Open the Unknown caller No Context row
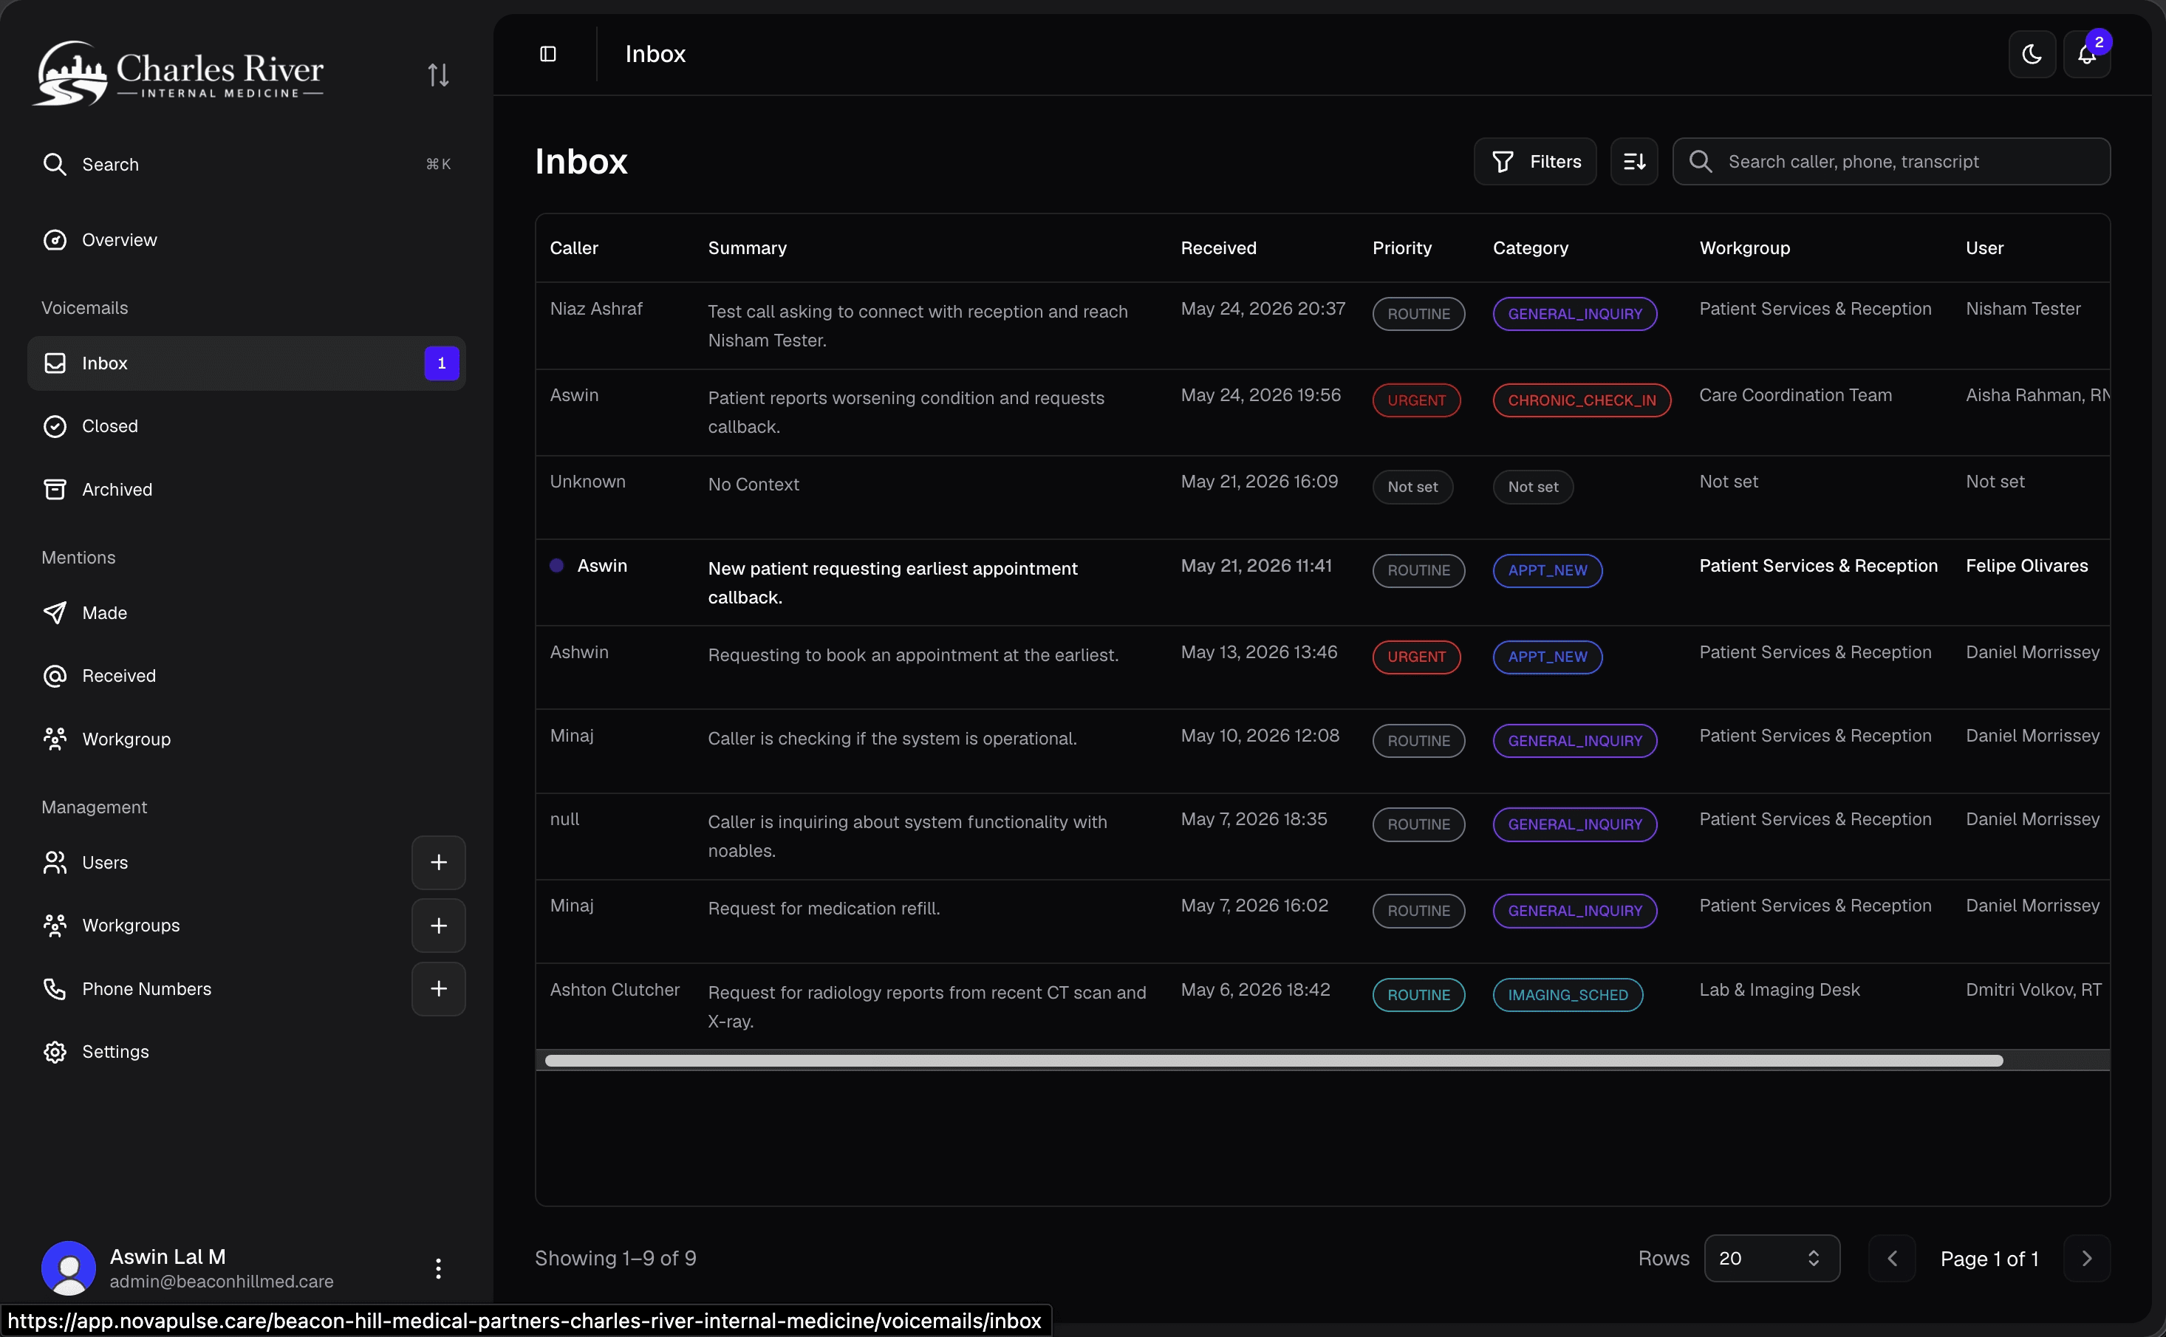The image size is (2166, 1337). point(1322,497)
